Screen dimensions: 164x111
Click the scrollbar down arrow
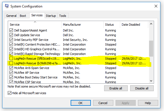point(151,81)
